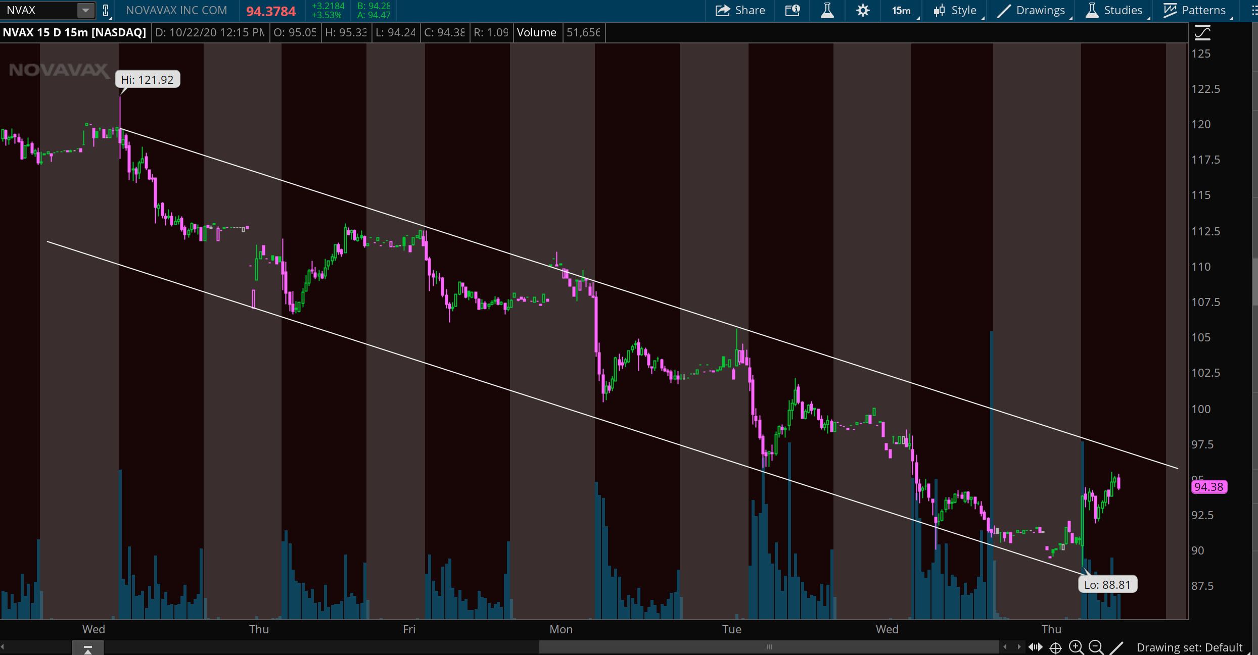
Task: Click the Share chart button
Action: coord(740,11)
